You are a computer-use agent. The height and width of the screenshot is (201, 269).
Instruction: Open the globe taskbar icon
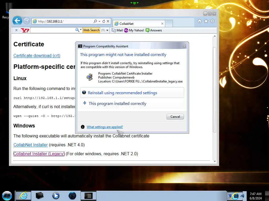click(x=72, y=196)
